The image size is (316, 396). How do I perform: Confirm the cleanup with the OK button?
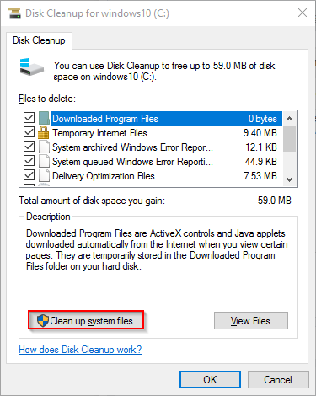click(210, 380)
